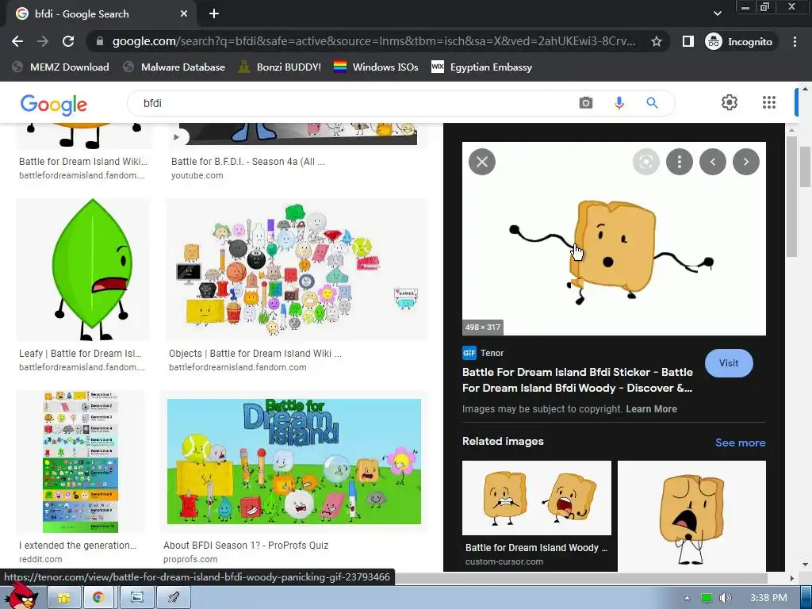Open the Objects wiki image result
This screenshot has height=609, width=812.
[x=297, y=270]
